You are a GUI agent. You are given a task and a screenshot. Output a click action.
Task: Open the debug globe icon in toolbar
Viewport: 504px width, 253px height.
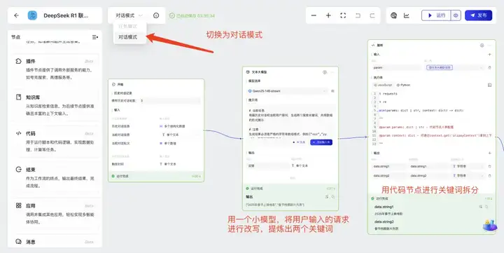(x=393, y=15)
